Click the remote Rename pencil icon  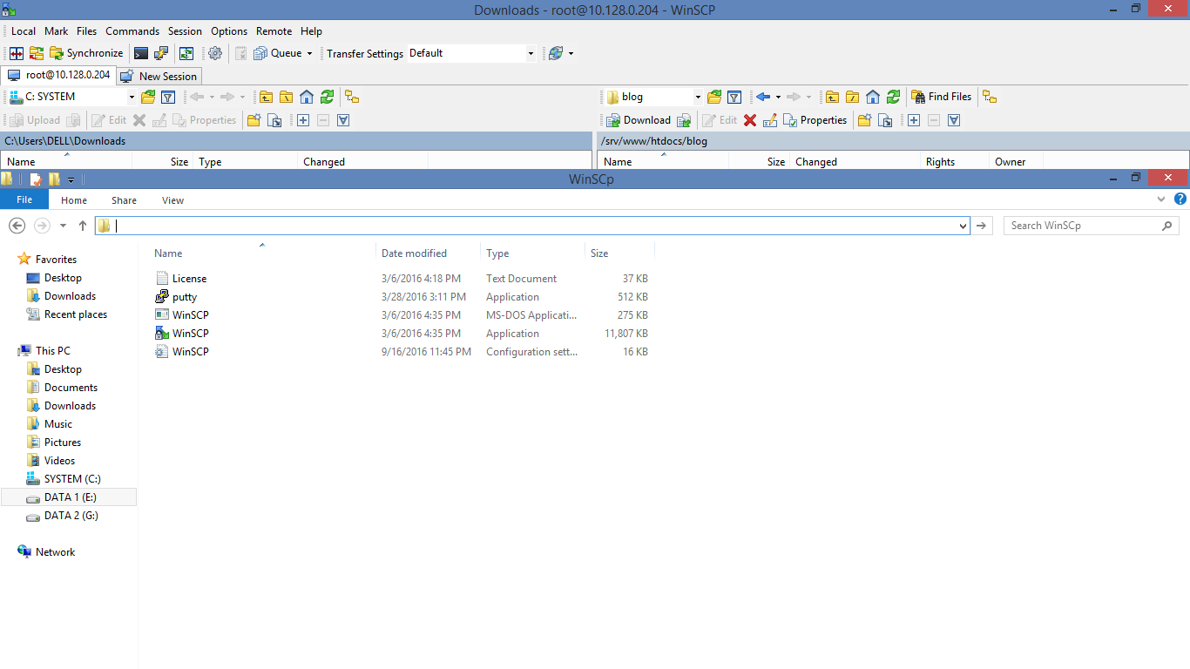tap(770, 120)
